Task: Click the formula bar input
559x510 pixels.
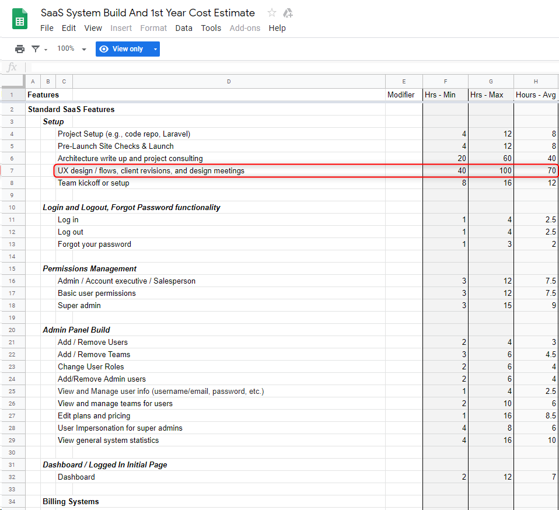Action: tap(295, 67)
